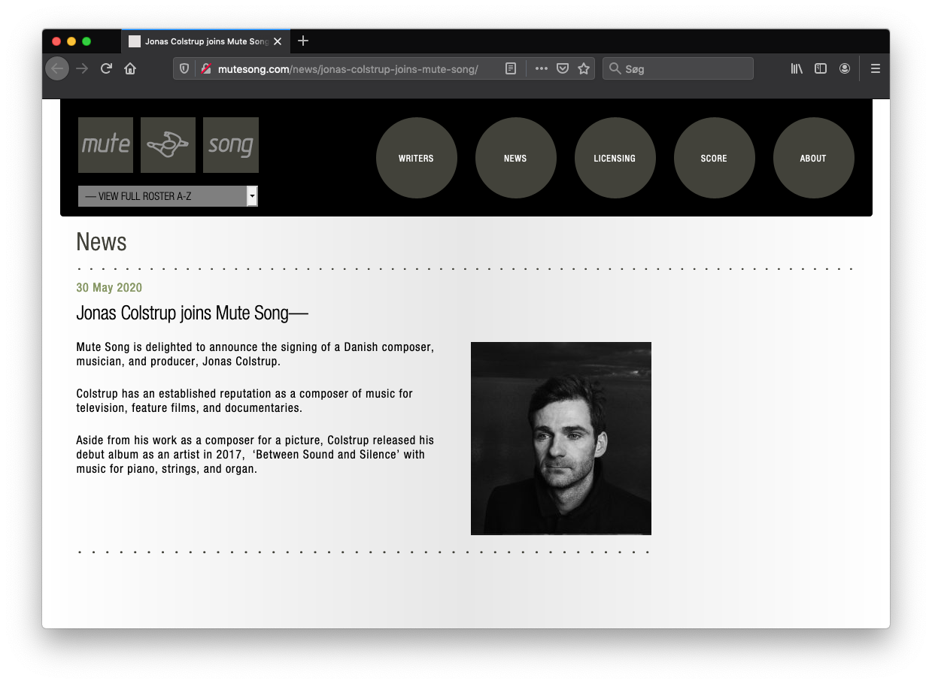Reload the current page

106,69
